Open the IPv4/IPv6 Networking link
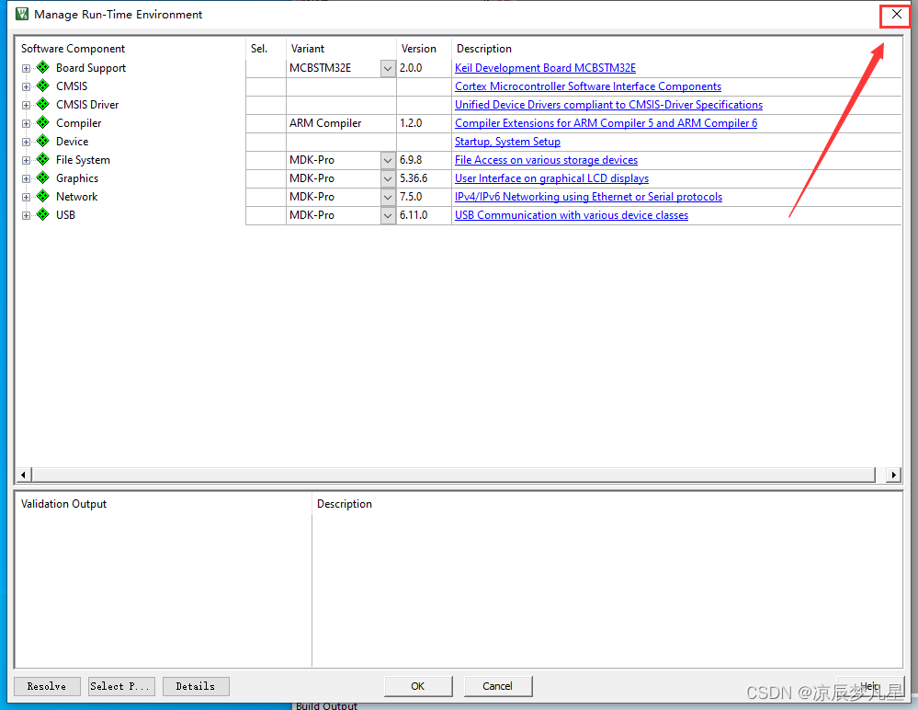Image resolution: width=918 pixels, height=710 pixels. pos(588,197)
